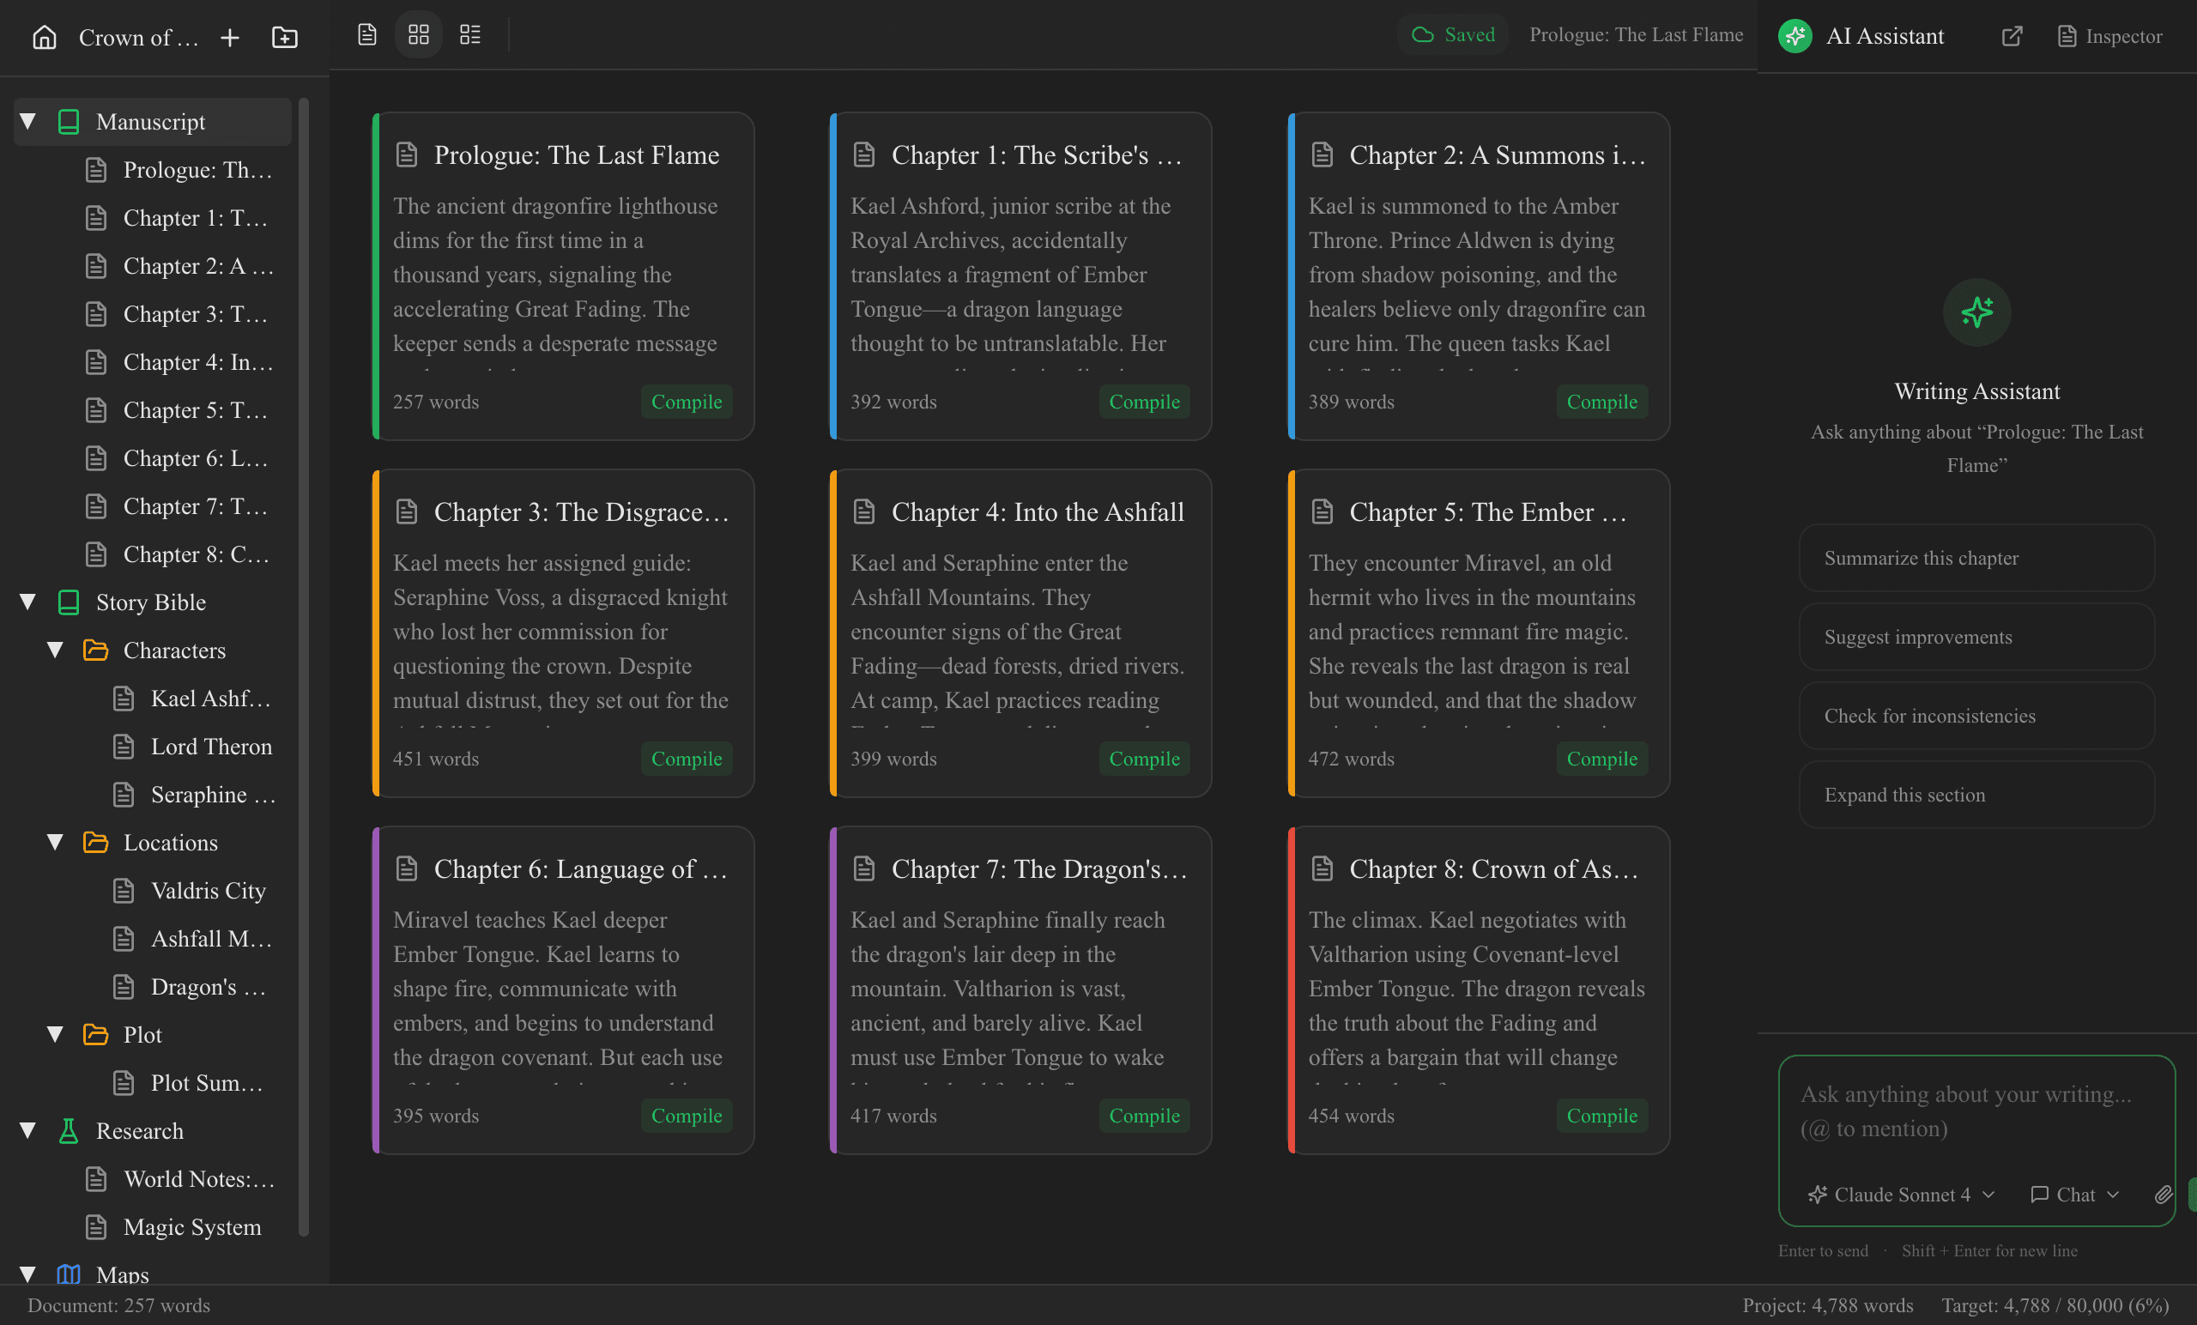Open the Lord Theron character note
The image size is (2197, 1325).
point(211,747)
